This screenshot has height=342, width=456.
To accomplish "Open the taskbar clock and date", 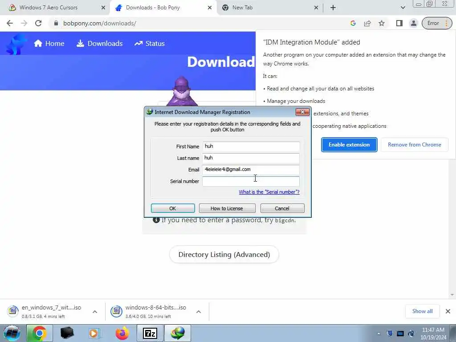I will [433, 334].
